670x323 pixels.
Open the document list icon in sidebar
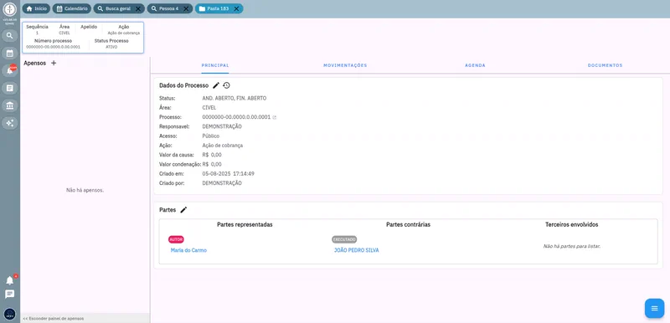(10, 89)
